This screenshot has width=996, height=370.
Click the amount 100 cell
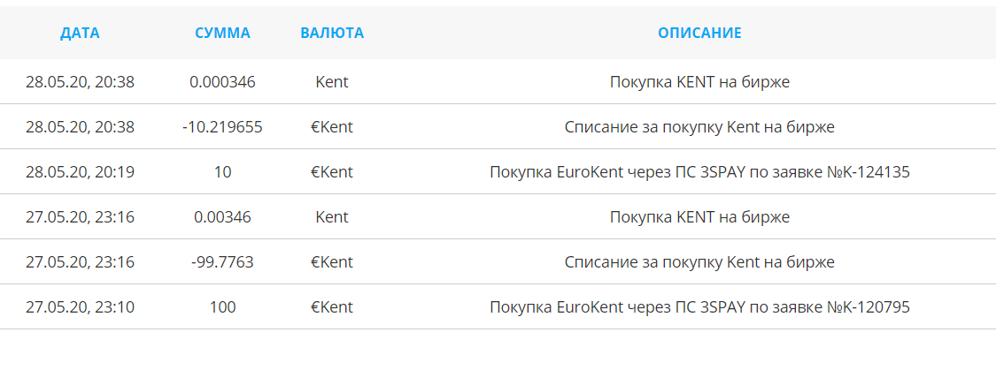[x=222, y=307]
